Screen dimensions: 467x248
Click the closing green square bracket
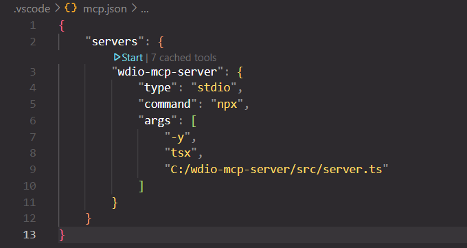(141, 186)
